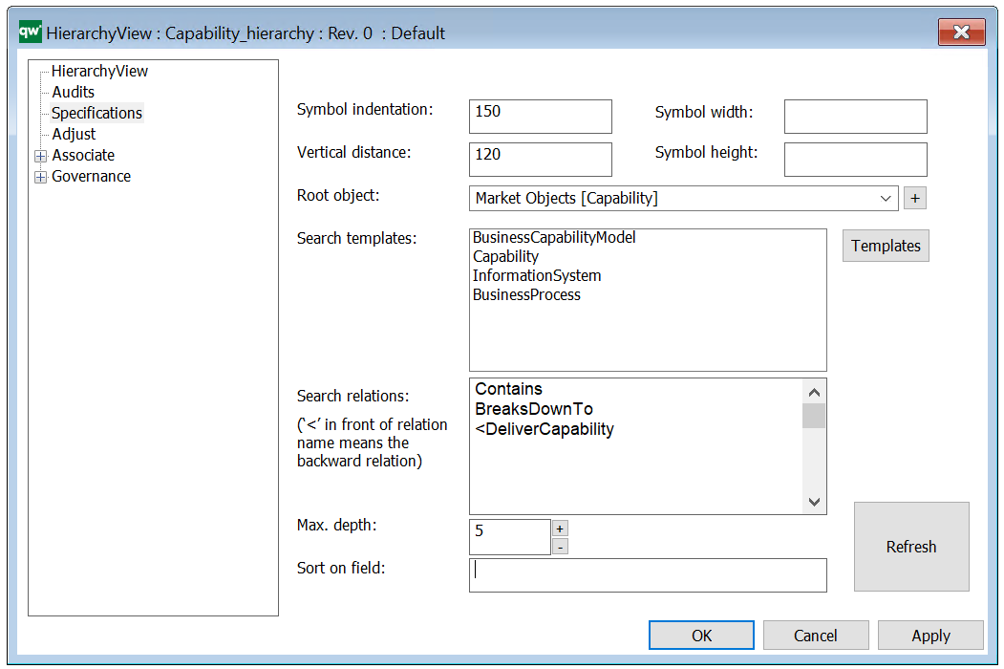Select the Symbol width input field
The image size is (1004, 669).
click(x=854, y=116)
